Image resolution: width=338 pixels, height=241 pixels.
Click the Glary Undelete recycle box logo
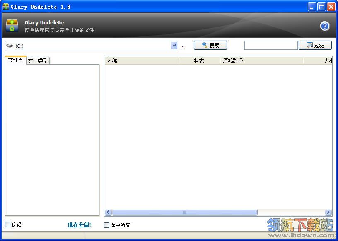point(12,26)
